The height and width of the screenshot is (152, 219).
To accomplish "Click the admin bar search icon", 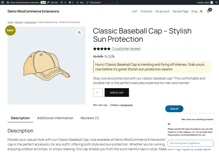I will pyautogui.click(x=217, y=2).
